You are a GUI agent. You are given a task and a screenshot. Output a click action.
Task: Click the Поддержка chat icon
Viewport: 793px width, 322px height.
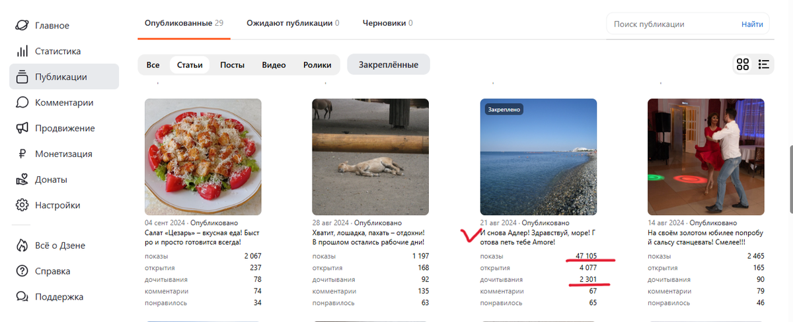[22, 296]
